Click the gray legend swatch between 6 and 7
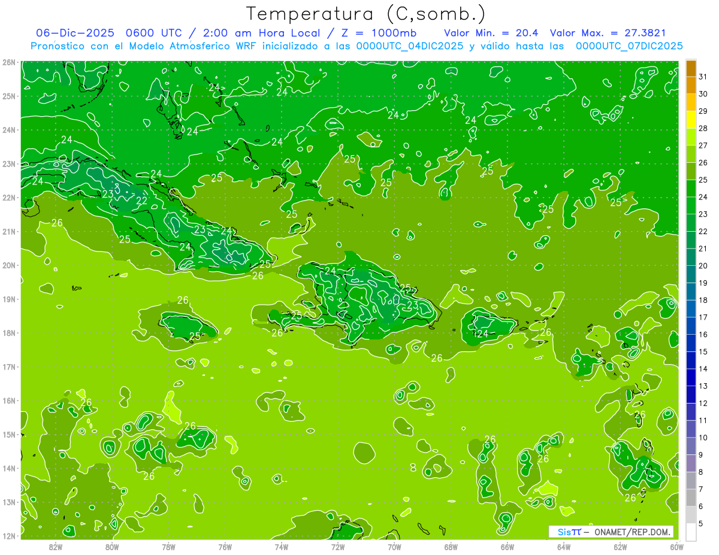The width and height of the screenshot is (719, 555). (x=691, y=498)
